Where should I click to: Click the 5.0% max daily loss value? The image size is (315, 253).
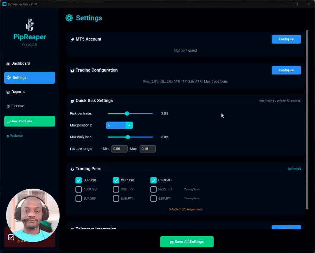coord(165,137)
